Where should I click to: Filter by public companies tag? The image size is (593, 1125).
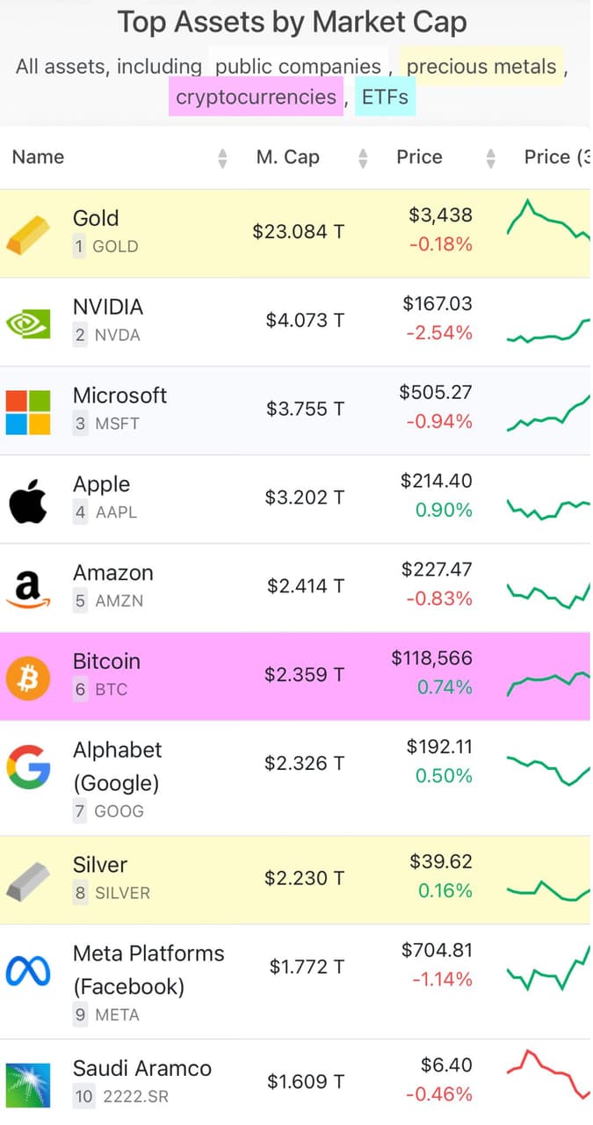(x=298, y=67)
